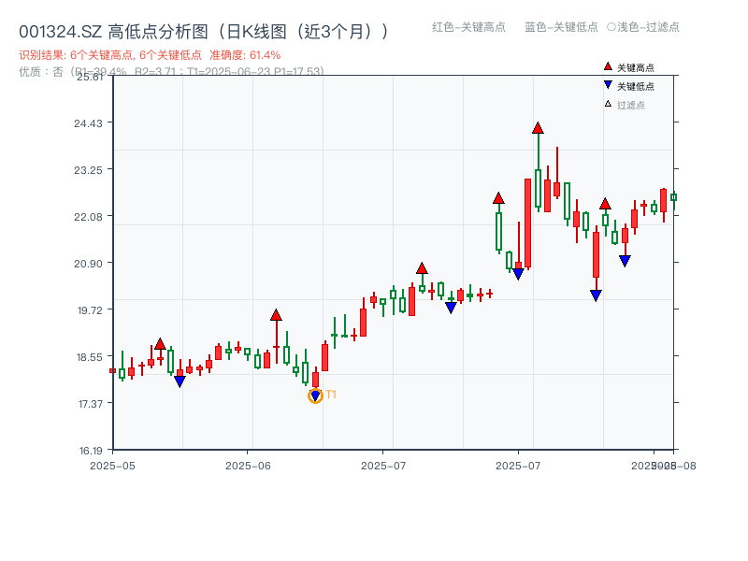Image resolution: width=748 pixels, height=561 pixels.
Task: Select the red 关键高点 triangle in legend
Action: [608, 66]
